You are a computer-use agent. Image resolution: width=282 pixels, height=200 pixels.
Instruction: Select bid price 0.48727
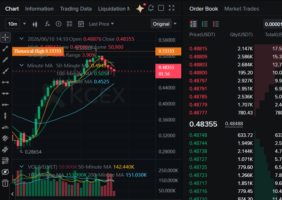coord(198,159)
